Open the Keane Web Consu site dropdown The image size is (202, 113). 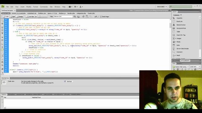pos(181,67)
